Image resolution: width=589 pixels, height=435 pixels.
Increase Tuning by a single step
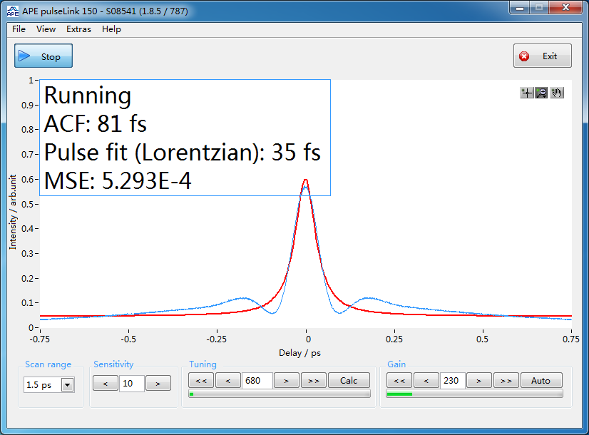coord(287,381)
